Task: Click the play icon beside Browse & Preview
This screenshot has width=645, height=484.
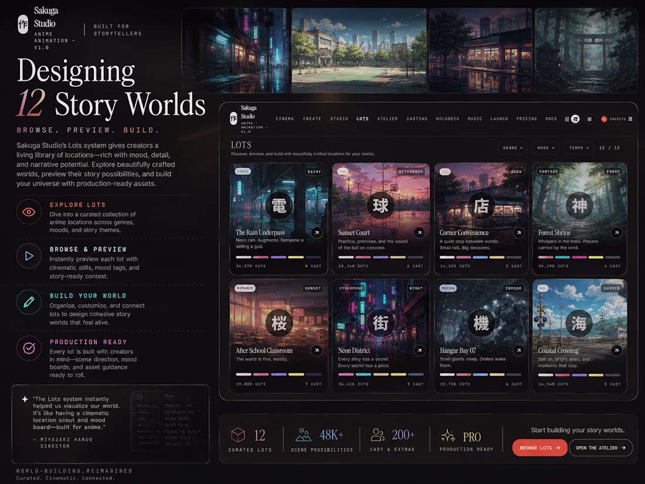Action: 29,256
